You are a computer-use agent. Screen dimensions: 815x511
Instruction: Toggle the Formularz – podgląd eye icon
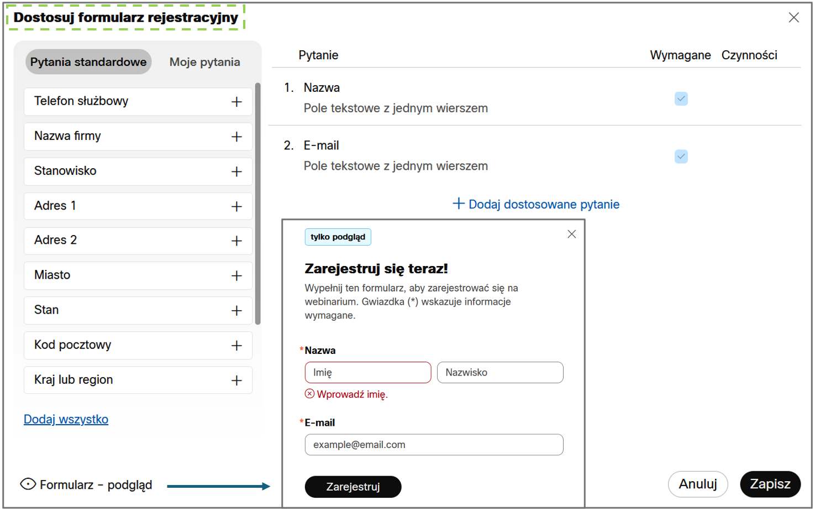click(x=28, y=484)
